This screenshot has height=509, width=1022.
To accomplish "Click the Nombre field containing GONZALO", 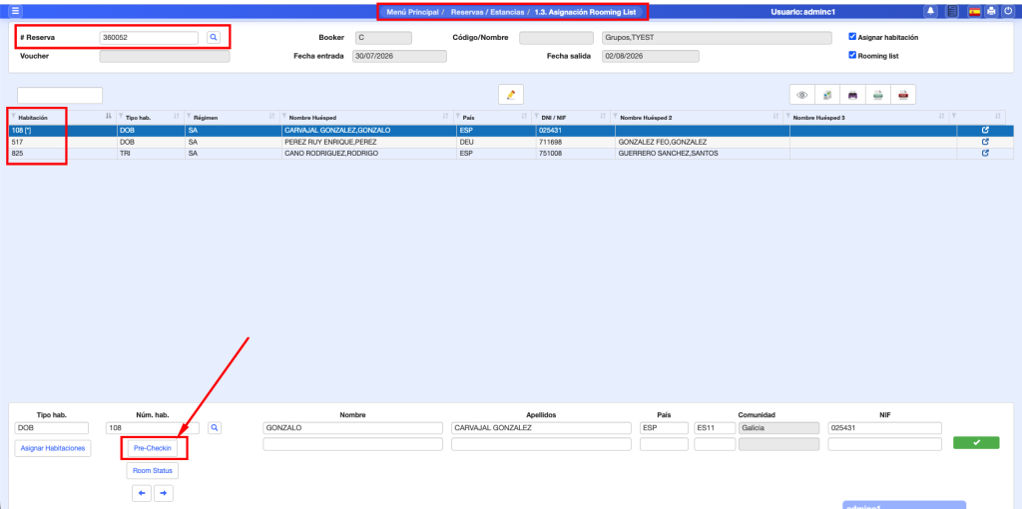I will 352,428.
